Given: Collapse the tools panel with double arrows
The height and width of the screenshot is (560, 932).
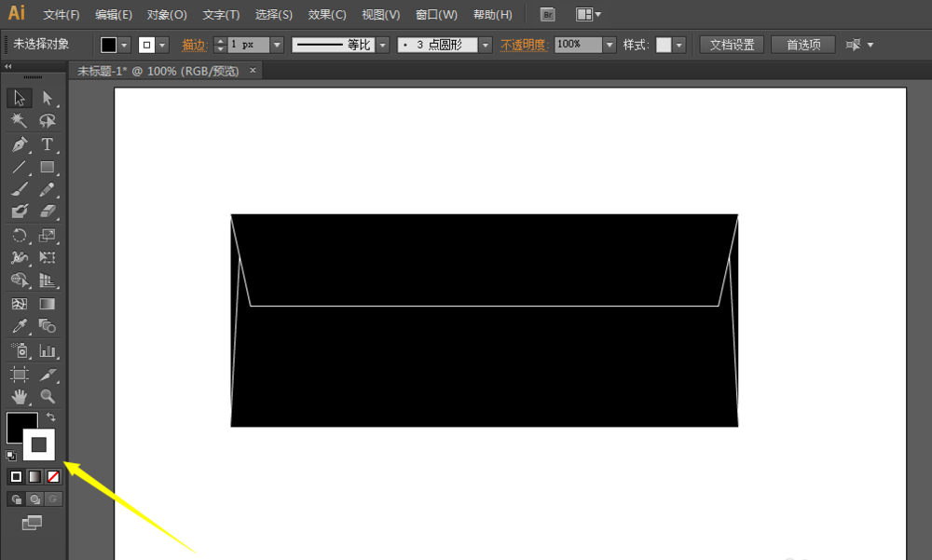Looking at the screenshot, I should coord(7,66).
